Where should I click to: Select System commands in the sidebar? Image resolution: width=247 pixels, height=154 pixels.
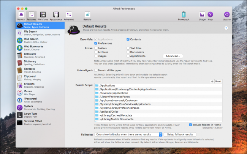pos(40,108)
